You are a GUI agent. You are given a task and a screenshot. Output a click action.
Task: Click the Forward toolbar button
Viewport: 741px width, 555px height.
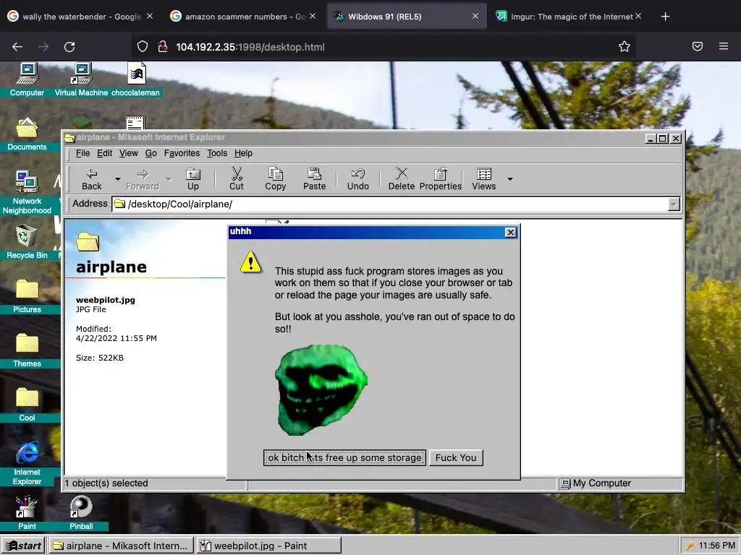pyautogui.click(x=143, y=179)
